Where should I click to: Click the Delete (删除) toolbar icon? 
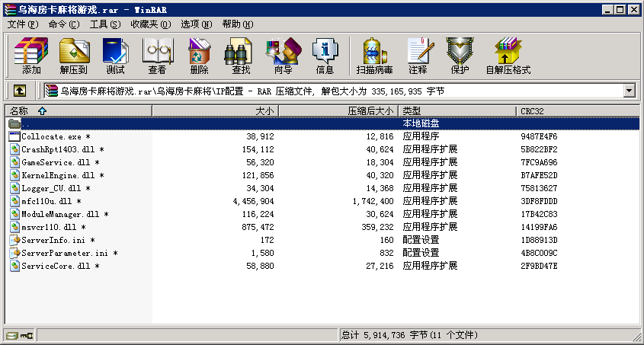tap(199, 56)
